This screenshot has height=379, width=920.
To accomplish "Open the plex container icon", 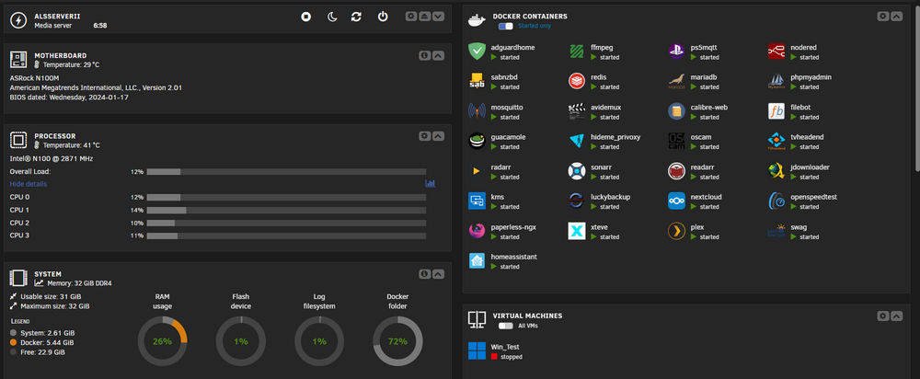I will (676, 231).
